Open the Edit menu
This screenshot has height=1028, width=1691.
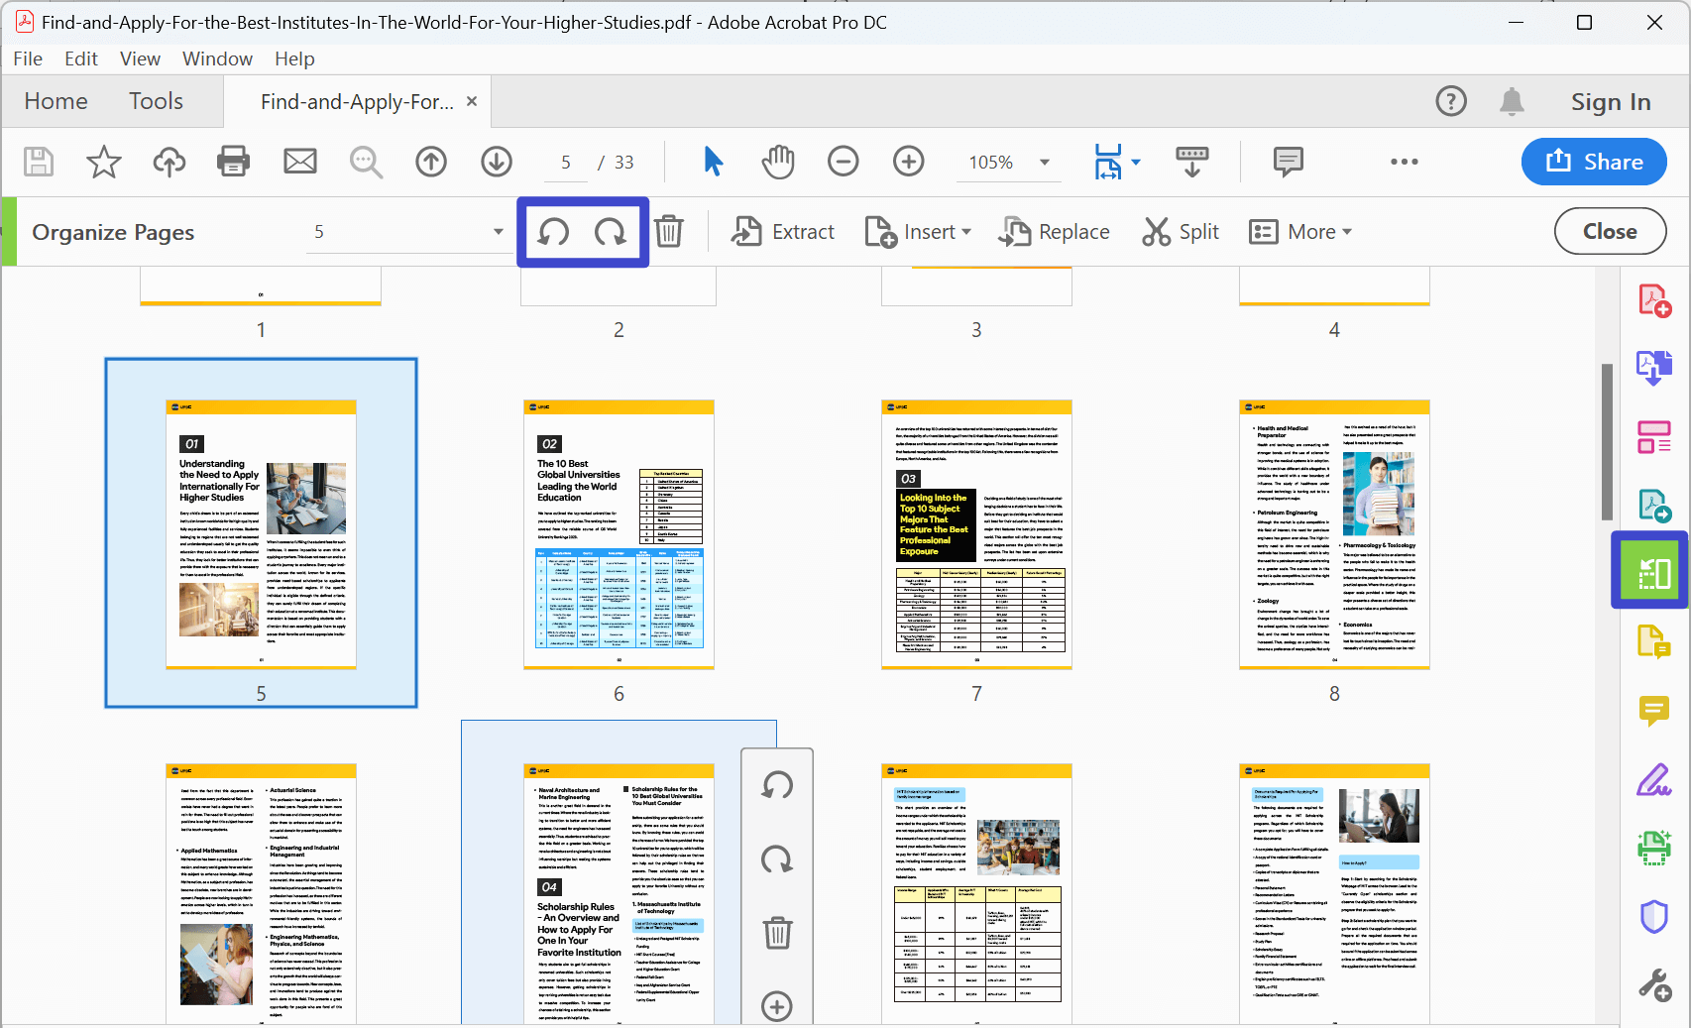coord(80,58)
